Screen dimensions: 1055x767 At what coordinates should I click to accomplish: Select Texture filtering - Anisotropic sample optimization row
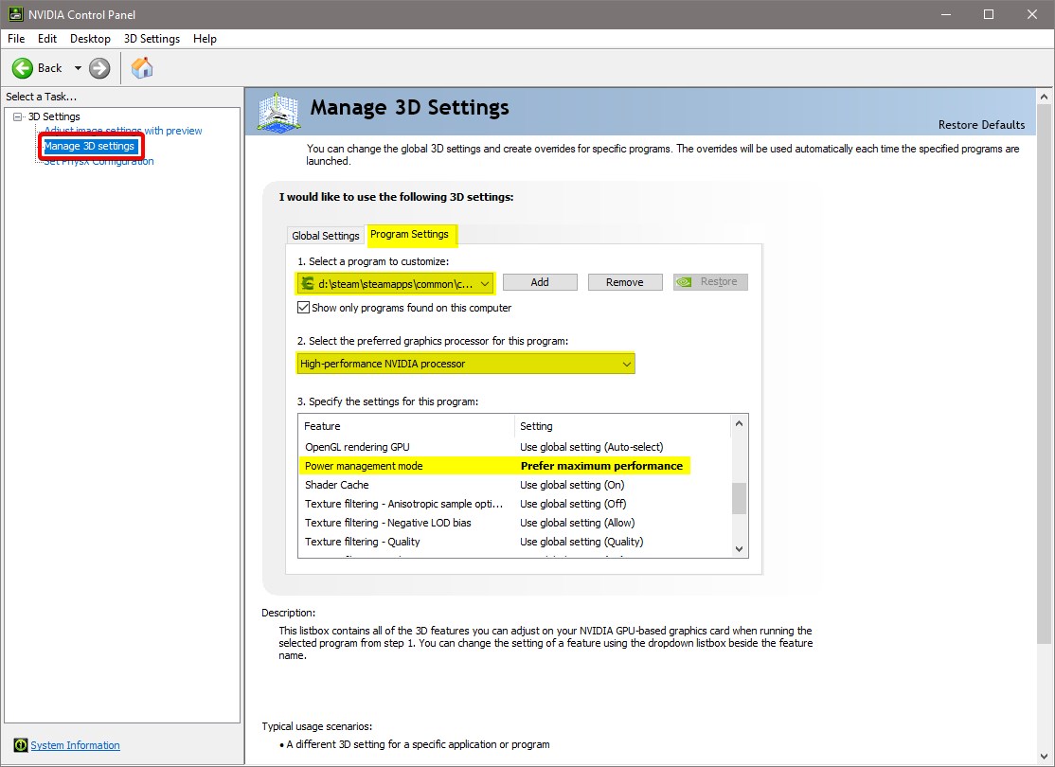514,503
